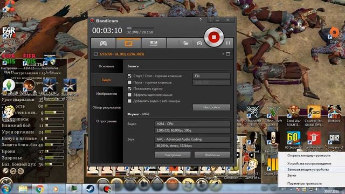
Task: Open the capture area size dropdown arrow
Action: 223,54
